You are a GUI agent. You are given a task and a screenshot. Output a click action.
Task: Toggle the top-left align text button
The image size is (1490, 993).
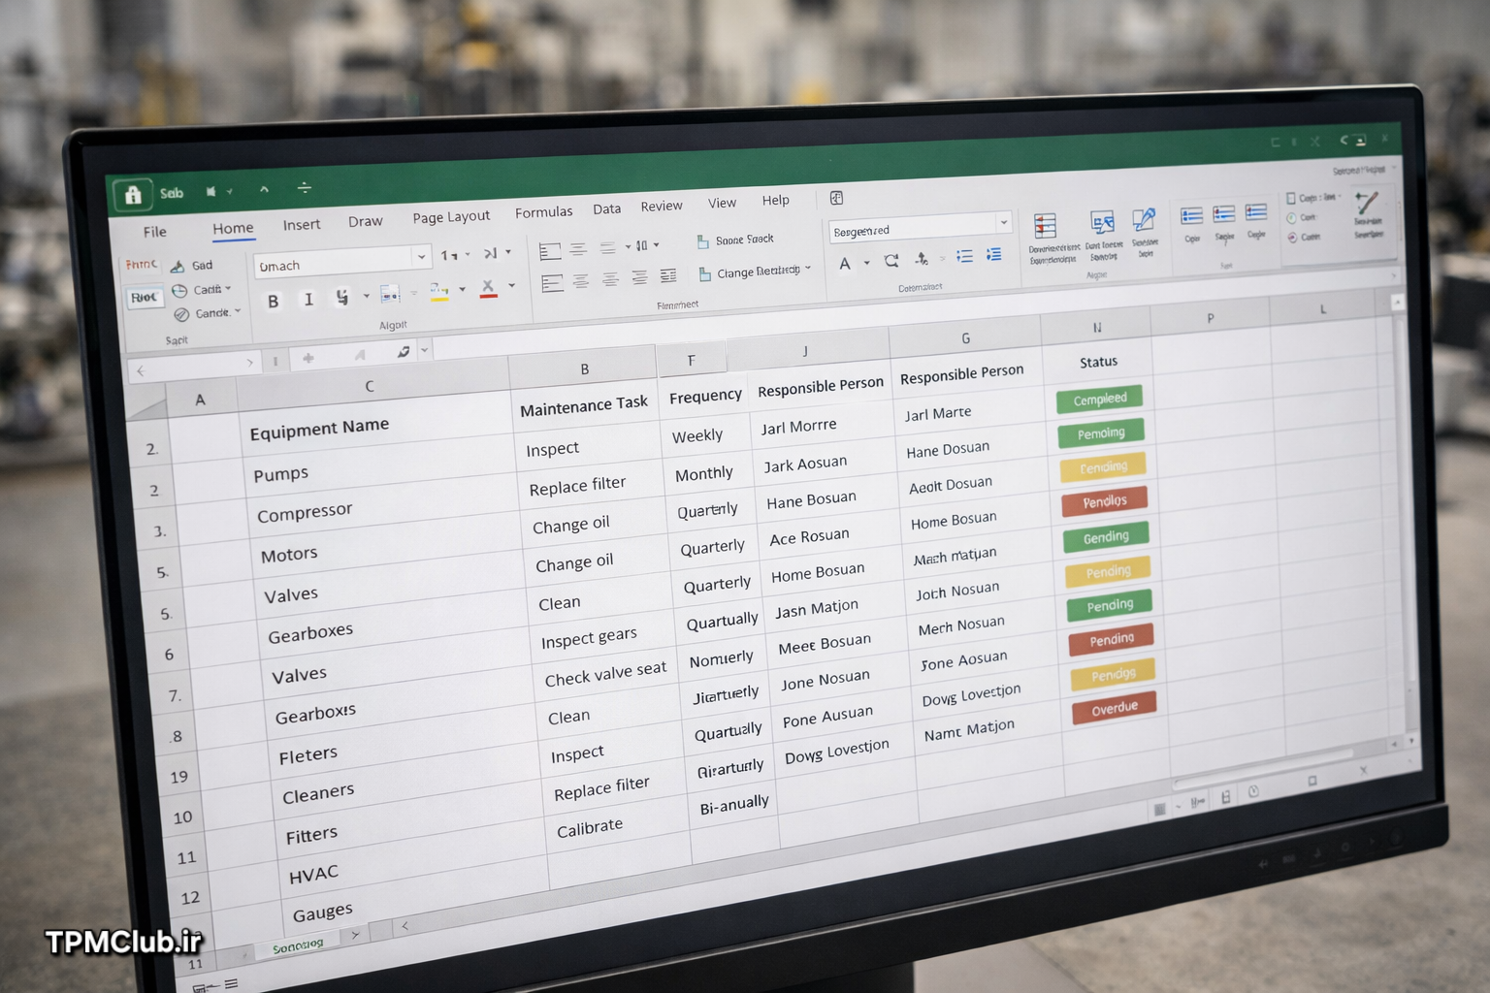[550, 252]
